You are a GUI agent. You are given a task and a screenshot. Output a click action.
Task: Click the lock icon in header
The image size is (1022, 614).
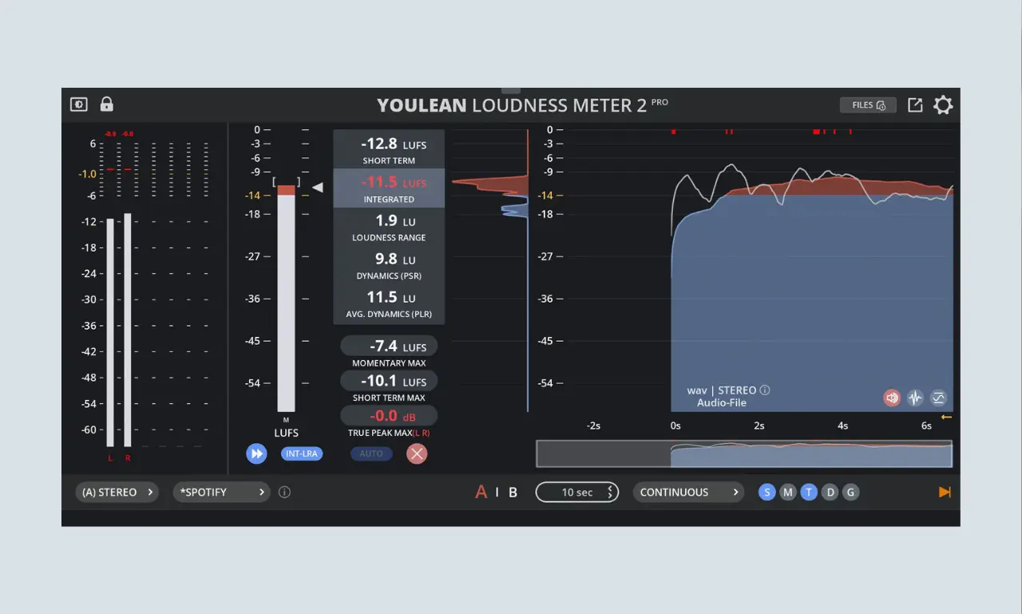pyautogui.click(x=106, y=104)
